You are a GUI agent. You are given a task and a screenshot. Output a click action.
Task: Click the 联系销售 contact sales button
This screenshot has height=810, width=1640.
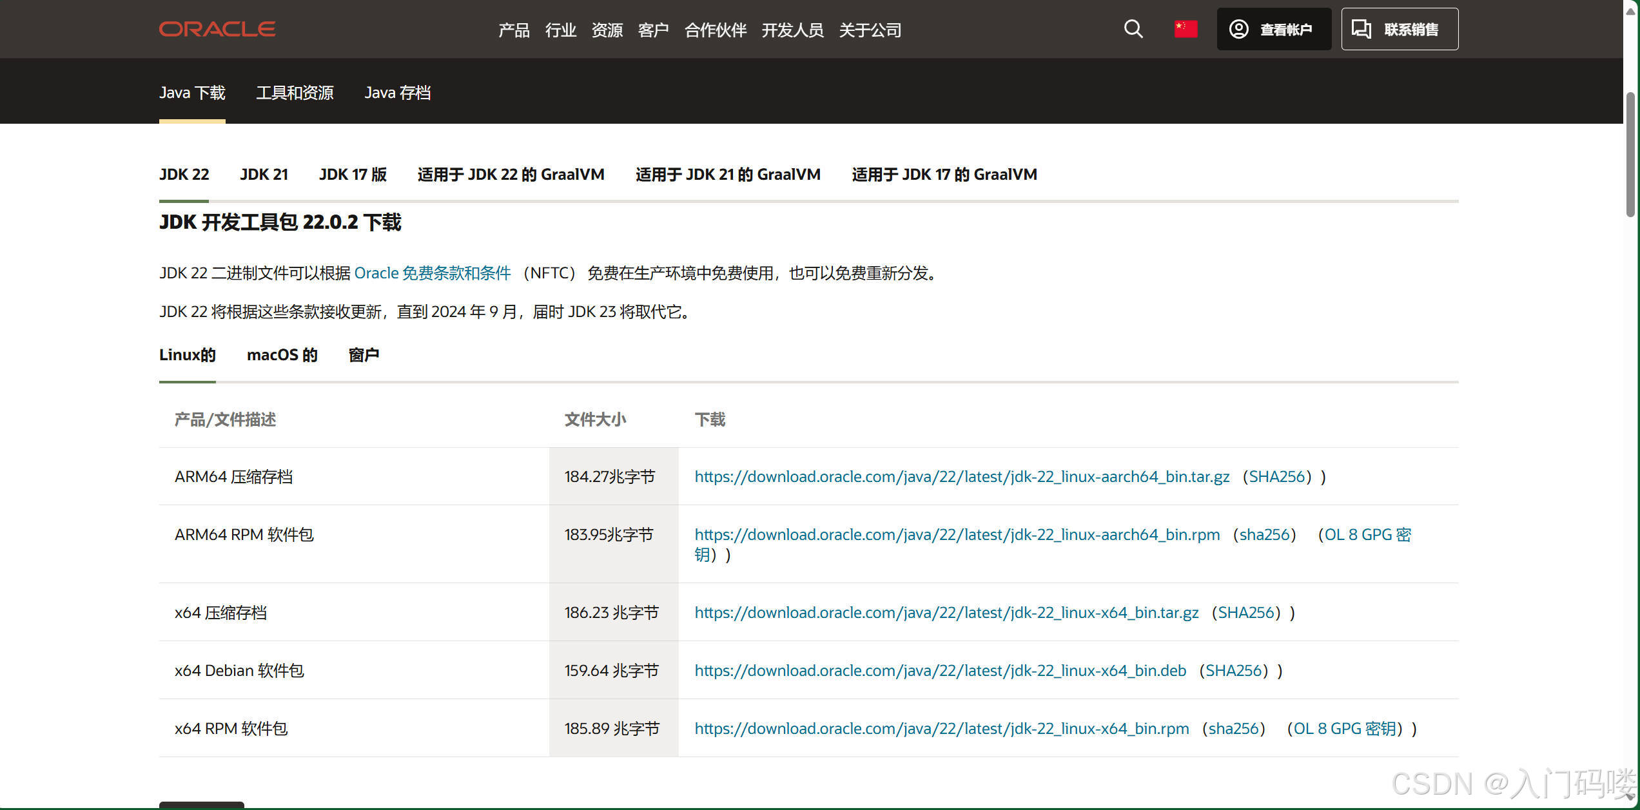point(1399,29)
